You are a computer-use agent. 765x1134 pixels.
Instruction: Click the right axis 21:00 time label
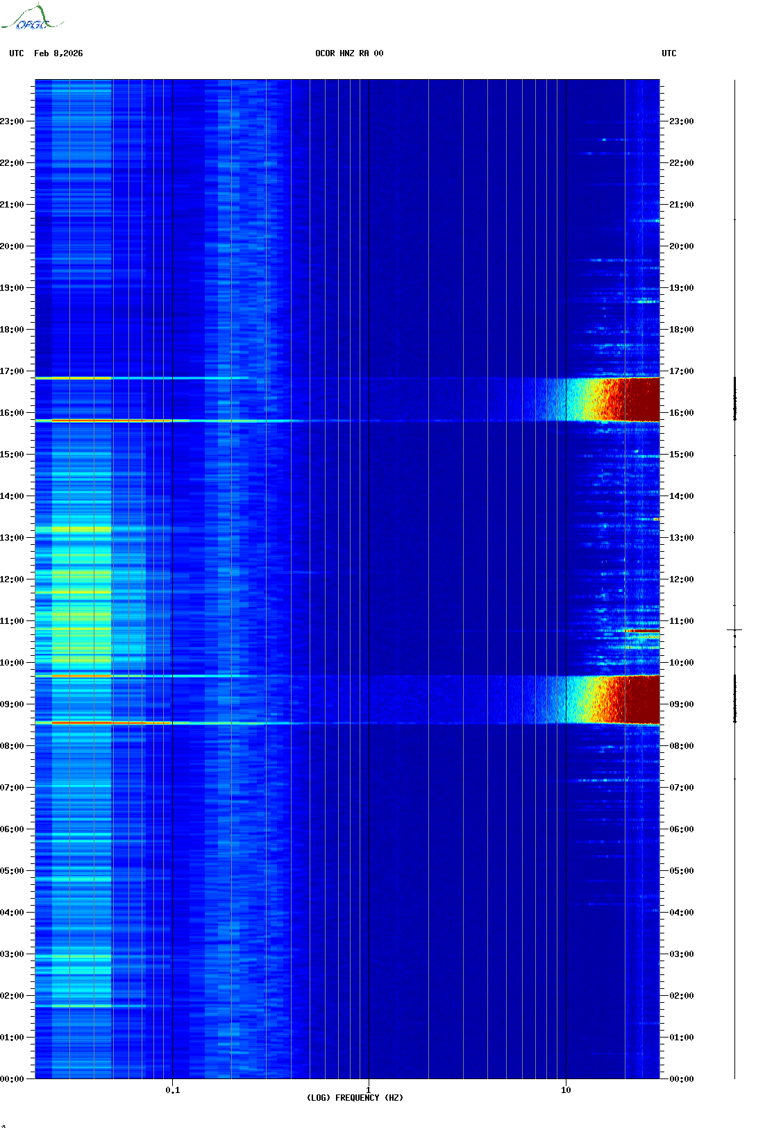(682, 205)
